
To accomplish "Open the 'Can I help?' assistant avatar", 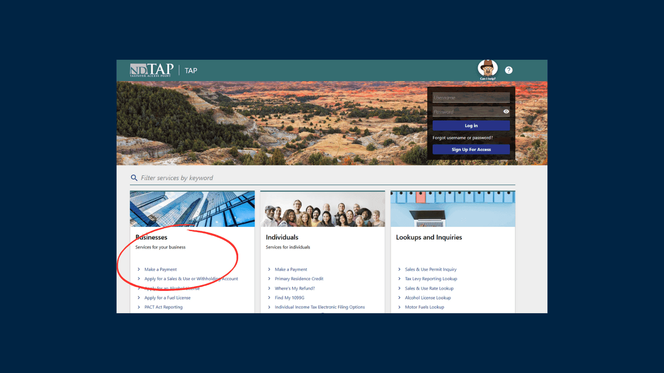I will point(488,68).
